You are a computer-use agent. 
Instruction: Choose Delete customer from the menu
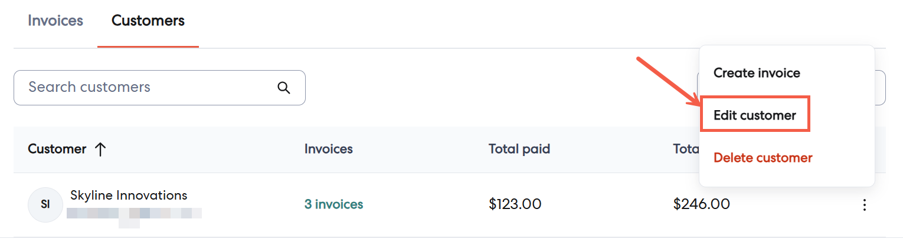coord(763,158)
